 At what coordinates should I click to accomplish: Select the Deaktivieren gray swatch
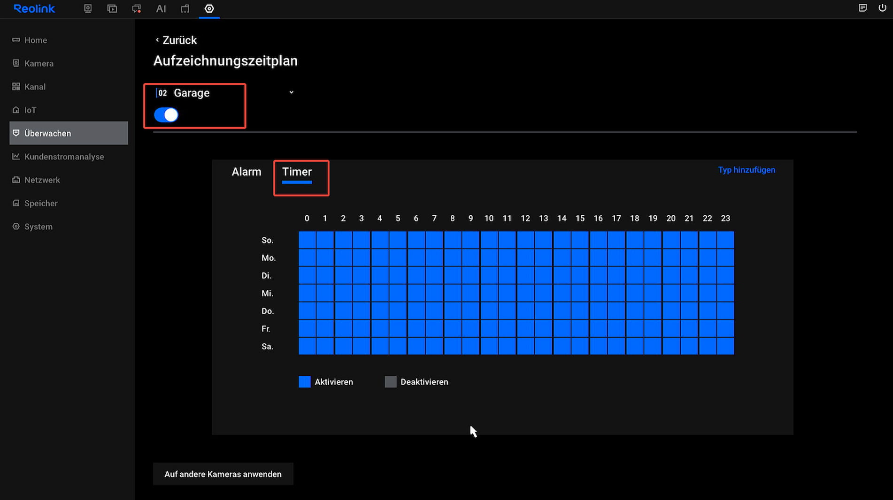391,382
